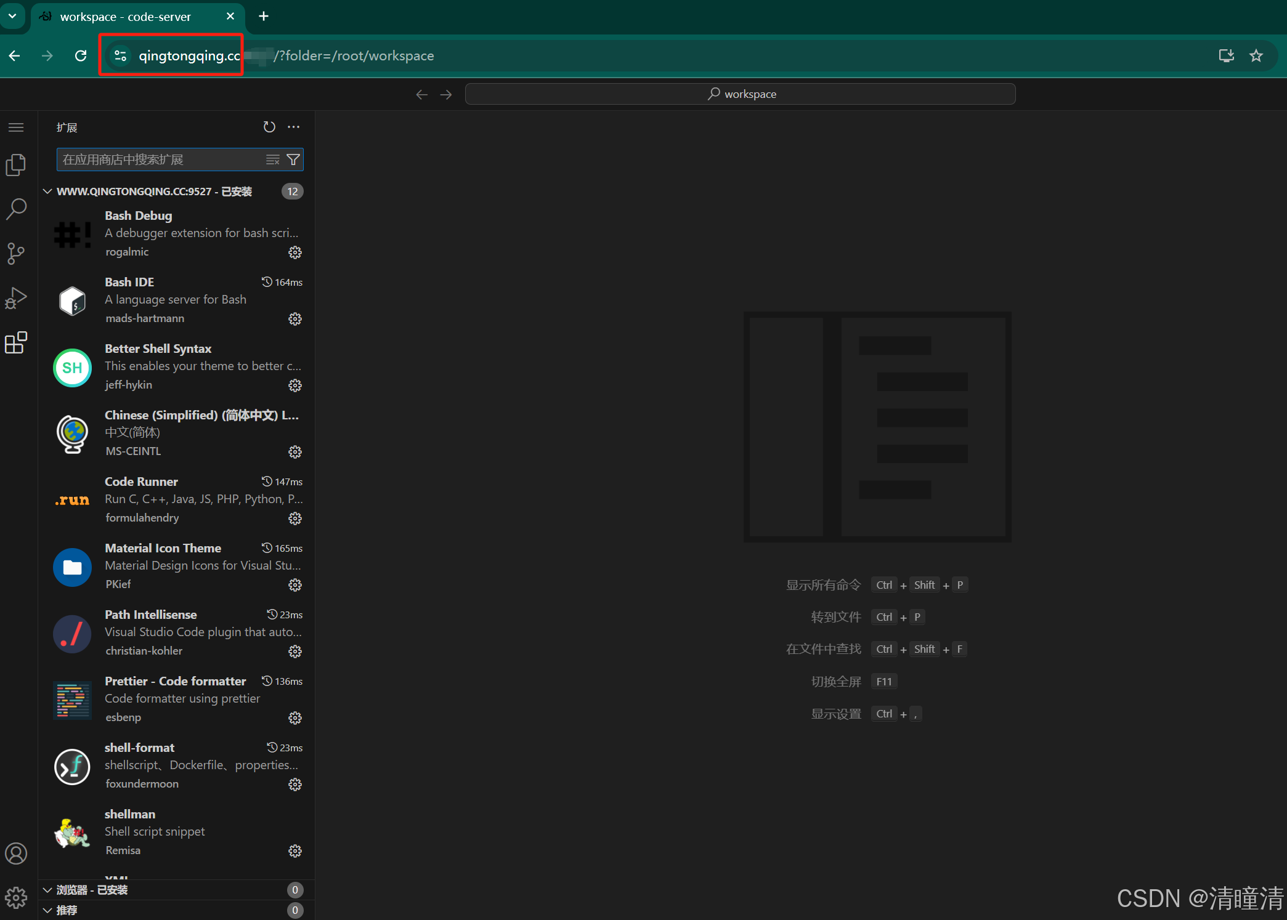
Task: Open the Bash Debug extension
Action: pos(176,234)
